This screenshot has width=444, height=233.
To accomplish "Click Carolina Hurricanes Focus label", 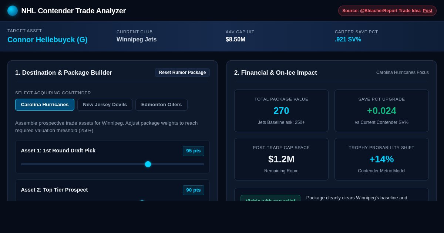I will point(403,72).
